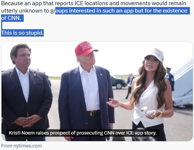Click the gold belt buckle in photo
The image size is (194, 150).
point(91,113)
